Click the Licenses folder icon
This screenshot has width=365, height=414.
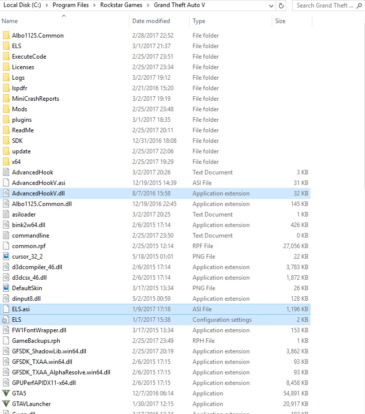[x=6, y=67]
